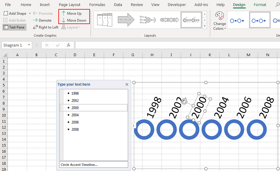Screen dimensions: 280x171
Task: Switch to the Formulas tab
Action: pyautogui.click(x=97, y=5)
